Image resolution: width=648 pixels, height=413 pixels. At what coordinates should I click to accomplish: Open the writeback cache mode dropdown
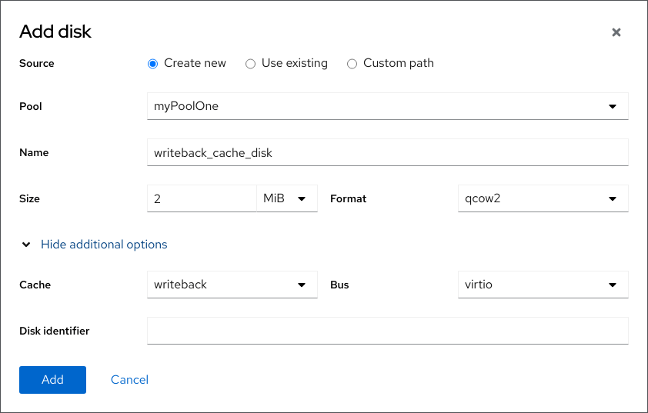223,285
